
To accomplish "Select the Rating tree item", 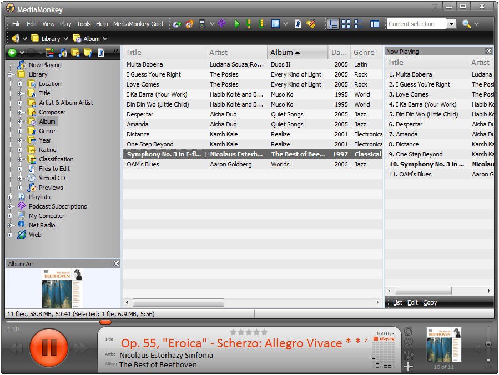I will 47,150.
